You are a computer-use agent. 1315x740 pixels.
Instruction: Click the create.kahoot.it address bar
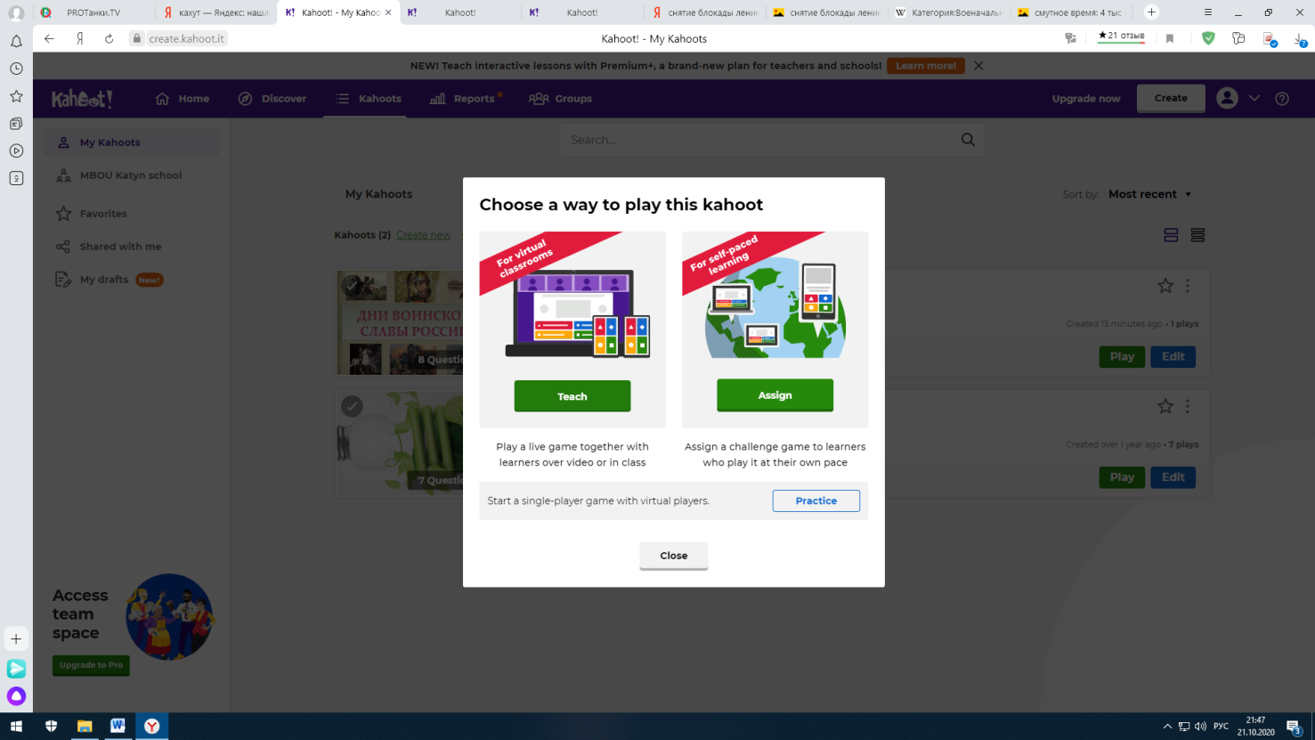pyautogui.click(x=186, y=38)
